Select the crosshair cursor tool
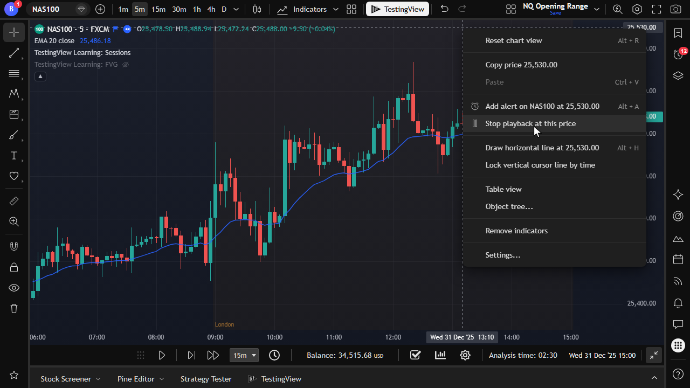This screenshot has height=388, width=690. click(14, 32)
